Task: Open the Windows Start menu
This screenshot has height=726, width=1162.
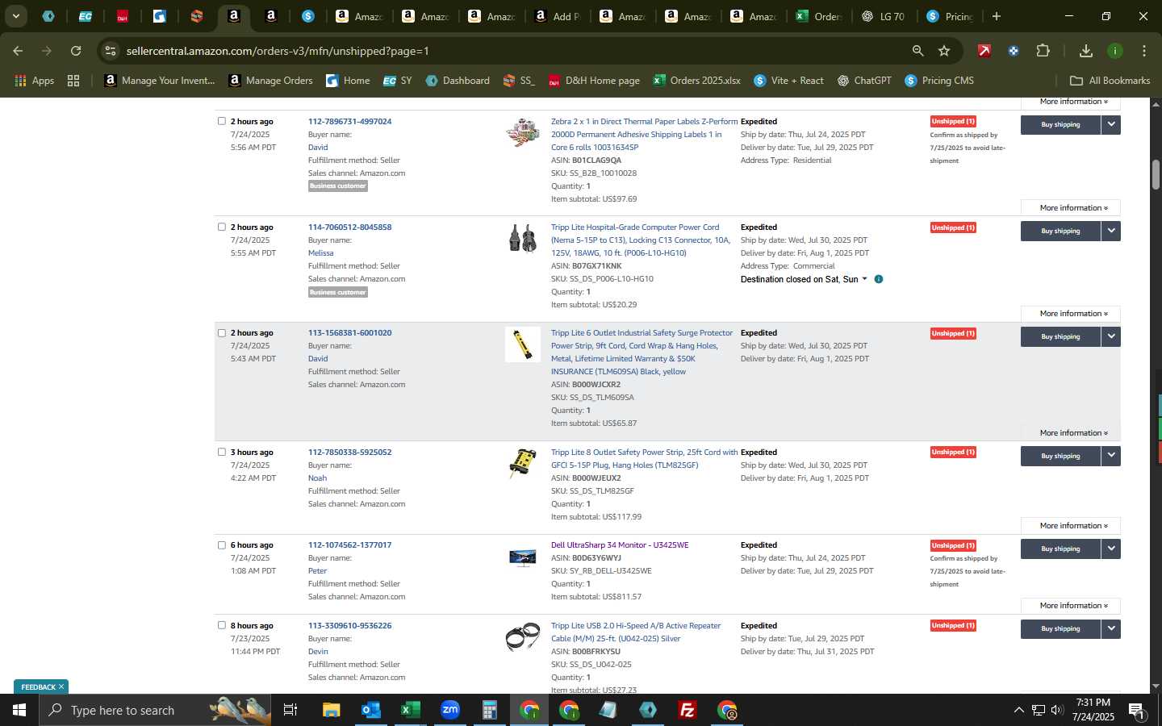Action: click(x=19, y=710)
